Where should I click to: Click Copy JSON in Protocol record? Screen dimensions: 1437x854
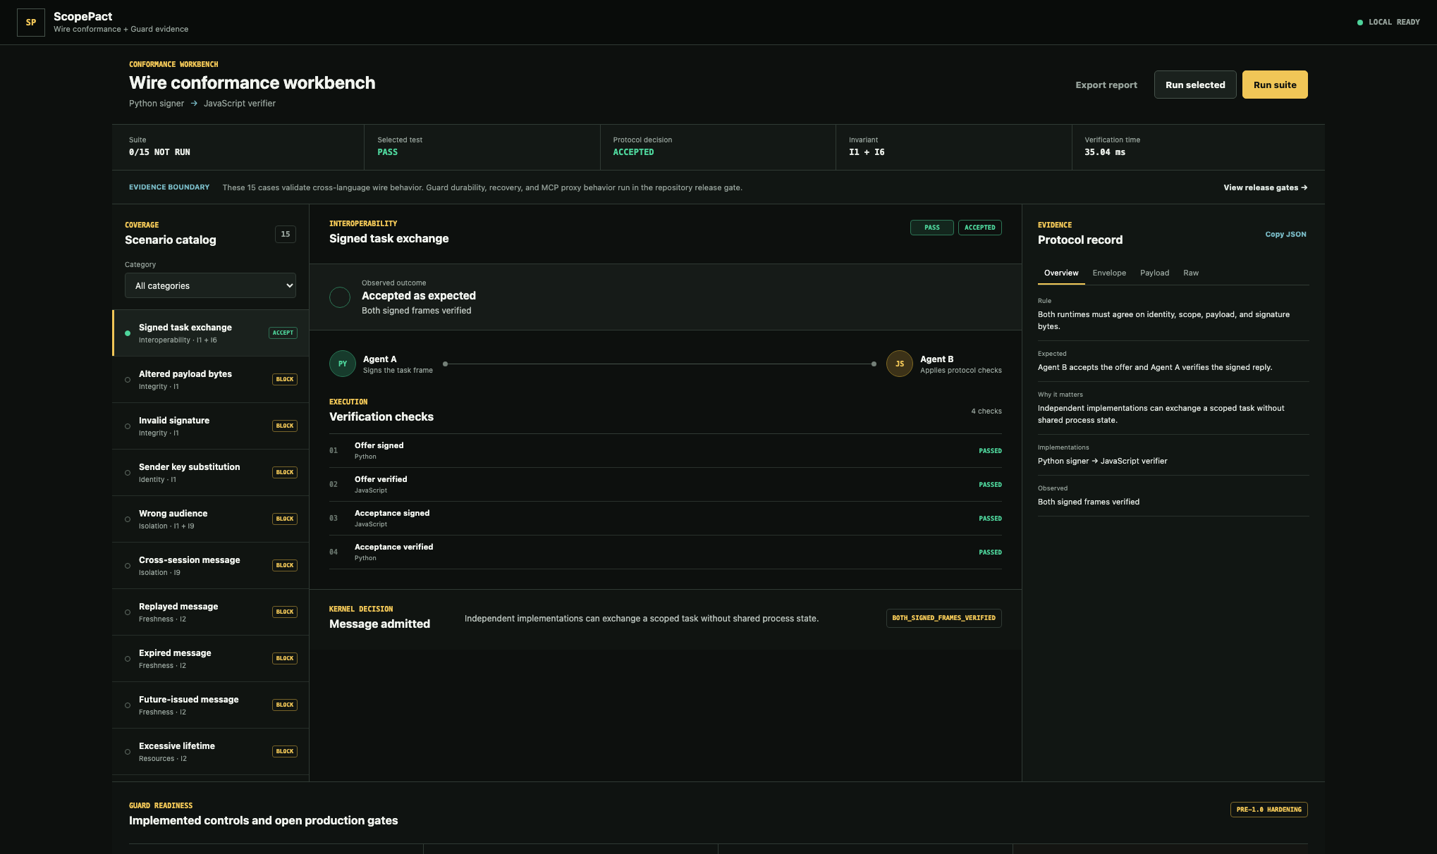pyautogui.click(x=1285, y=234)
